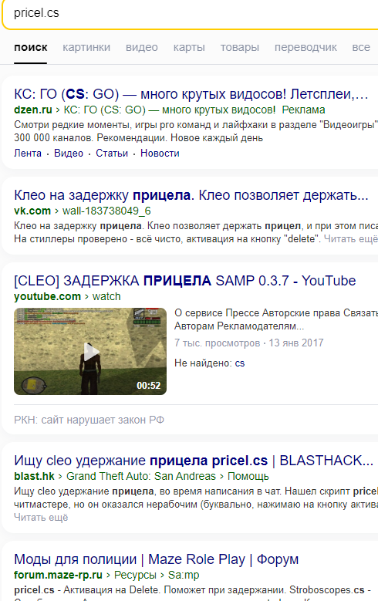This screenshot has width=378, height=601.
Task: Follow the Лента sitelink
Action: click(x=28, y=153)
